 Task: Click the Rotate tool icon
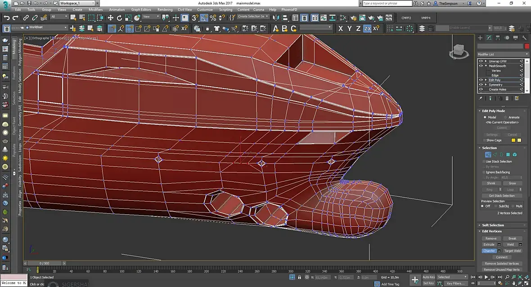click(x=119, y=18)
